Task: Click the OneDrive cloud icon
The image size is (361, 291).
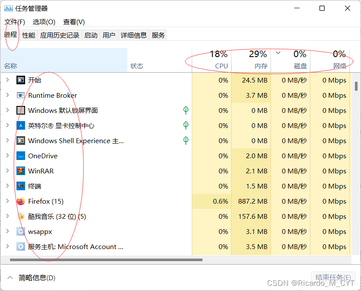Action: click(21, 156)
